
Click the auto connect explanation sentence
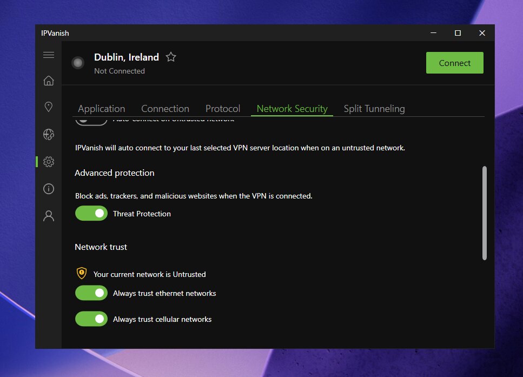click(240, 148)
